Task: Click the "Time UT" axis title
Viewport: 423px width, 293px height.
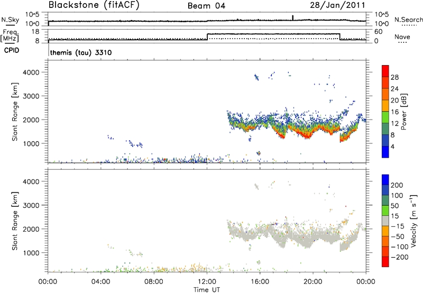Action: pos(207,290)
